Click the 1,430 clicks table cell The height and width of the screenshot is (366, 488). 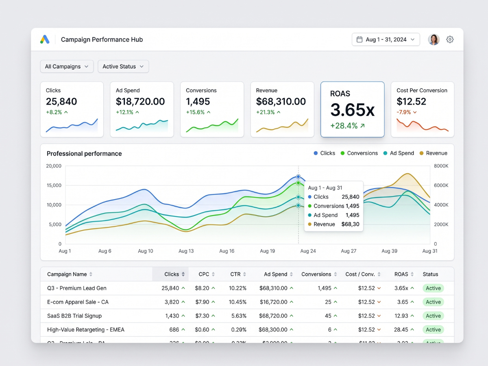172,316
